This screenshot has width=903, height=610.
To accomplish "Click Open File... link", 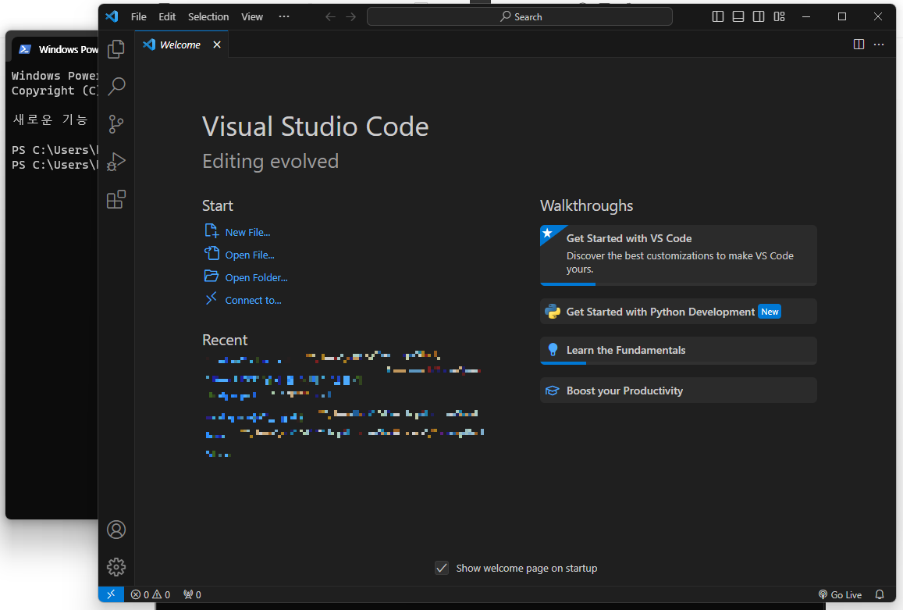I will pos(250,255).
